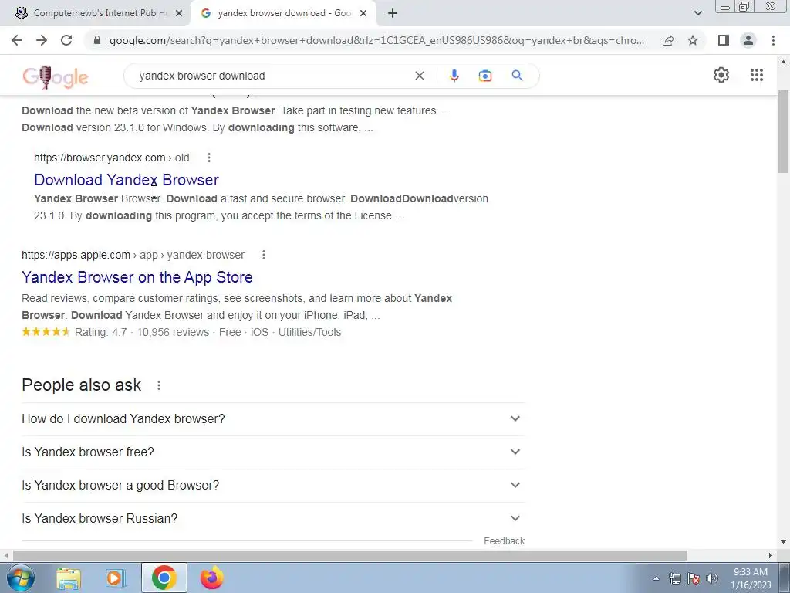Viewport: 790px width, 593px height.
Task: Click the horizontal scrollbar thumb
Action: click(x=350, y=555)
